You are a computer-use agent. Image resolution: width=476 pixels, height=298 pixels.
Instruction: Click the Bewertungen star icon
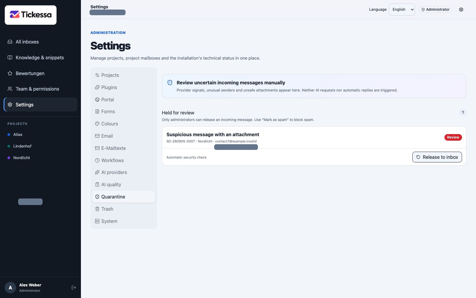(10, 73)
